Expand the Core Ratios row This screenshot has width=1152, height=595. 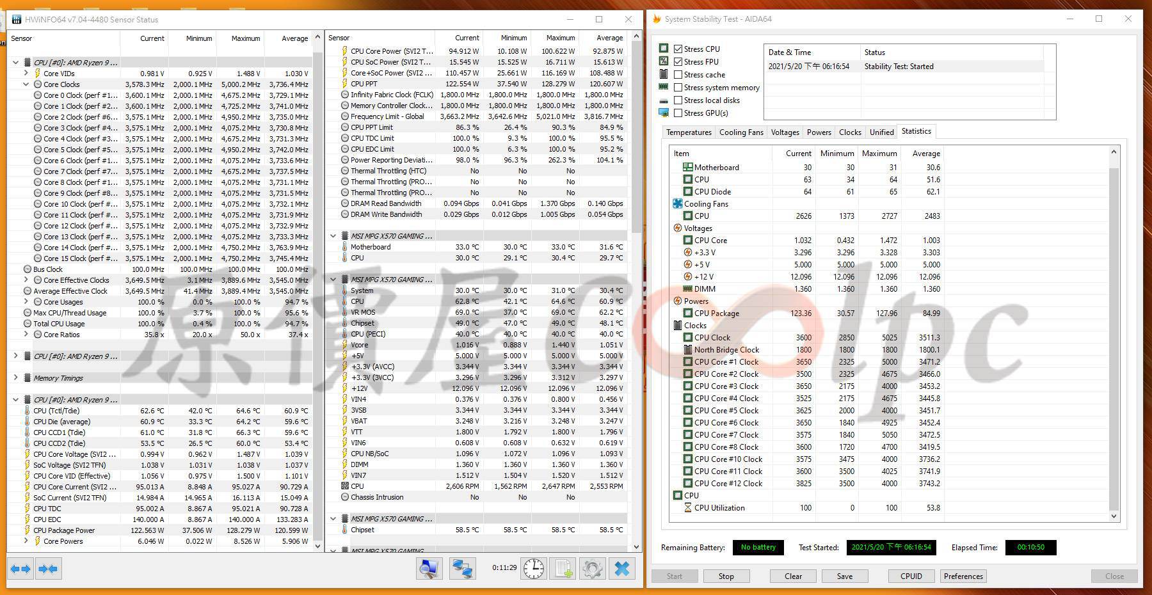point(26,334)
